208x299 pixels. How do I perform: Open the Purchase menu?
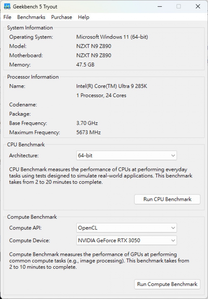[x=61, y=17]
